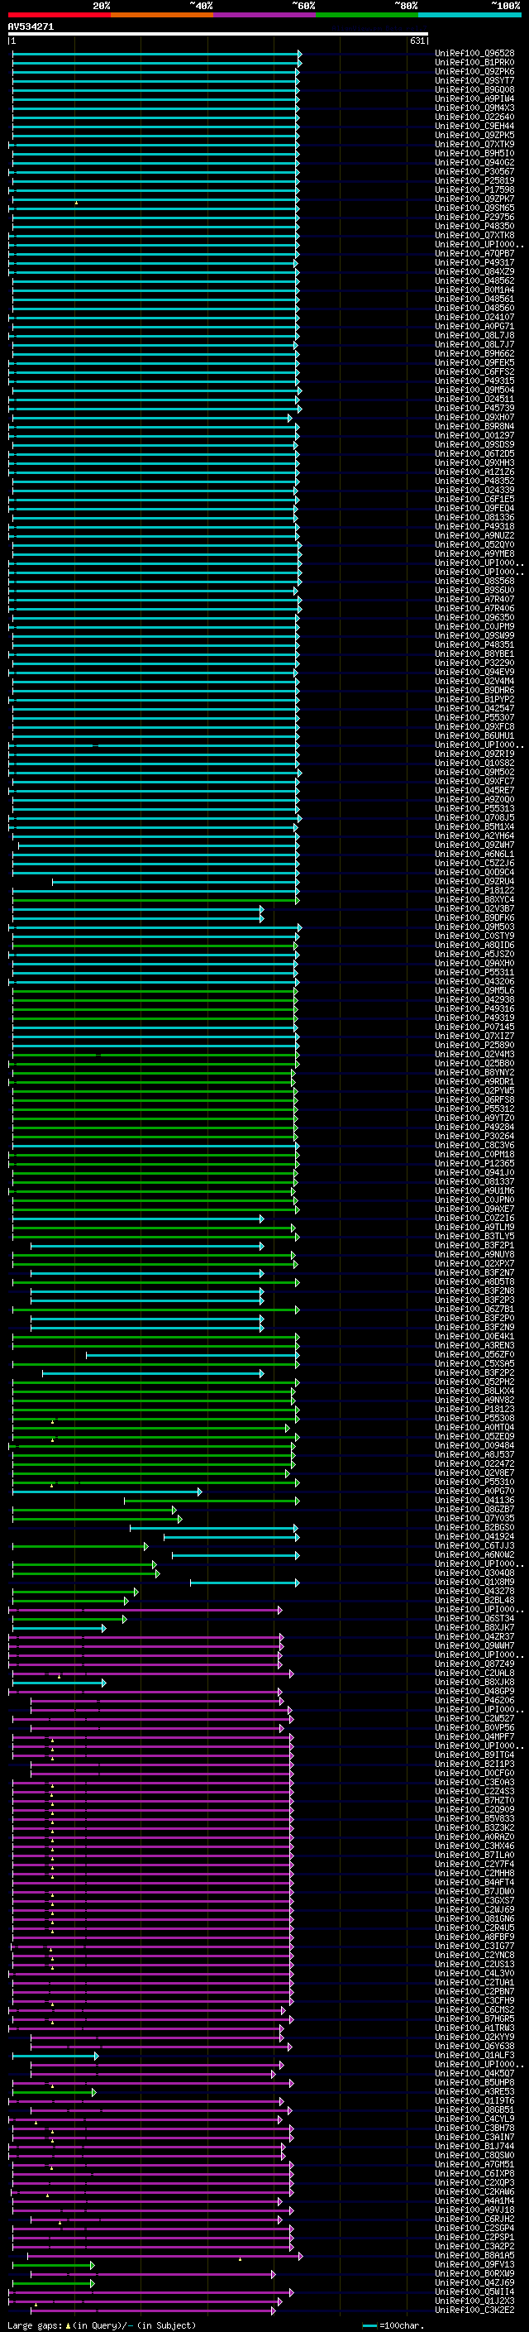Select the UniRef100_P25819 entry
The width and height of the screenshot is (529, 2332).
click(474, 180)
